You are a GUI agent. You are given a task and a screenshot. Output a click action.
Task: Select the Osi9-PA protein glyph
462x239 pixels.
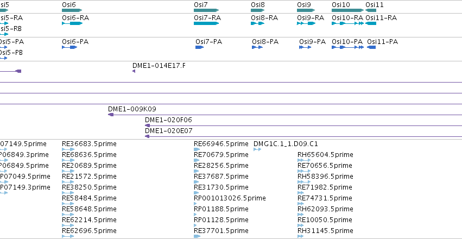pyautogui.click(x=305, y=47)
